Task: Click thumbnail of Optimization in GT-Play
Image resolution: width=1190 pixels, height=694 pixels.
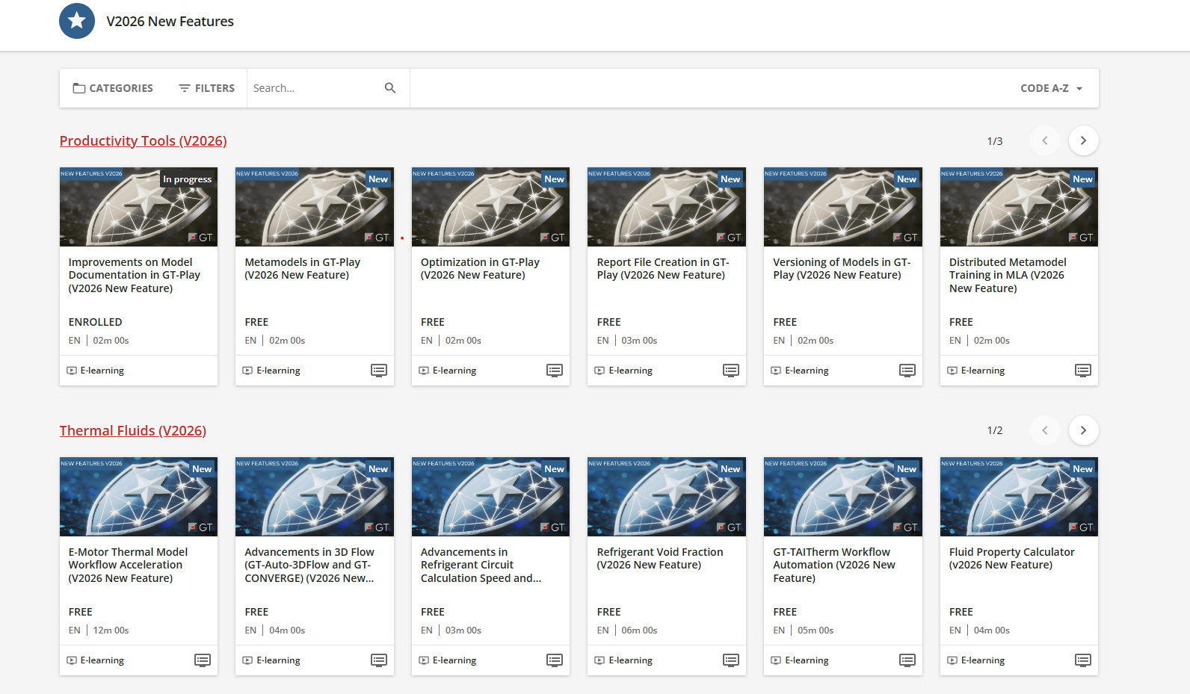Action: (x=490, y=207)
